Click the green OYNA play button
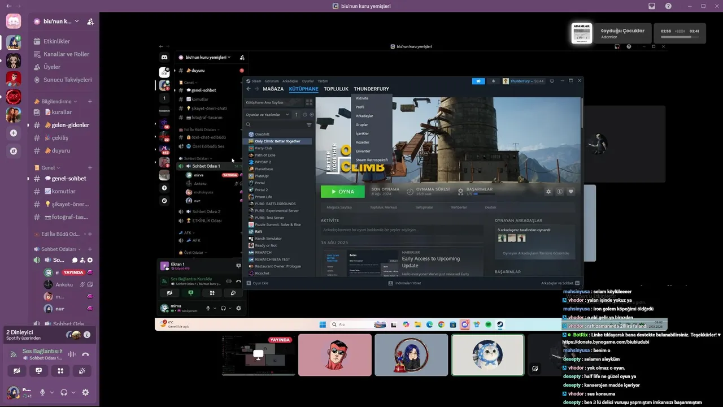723x407 pixels. (342, 192)
